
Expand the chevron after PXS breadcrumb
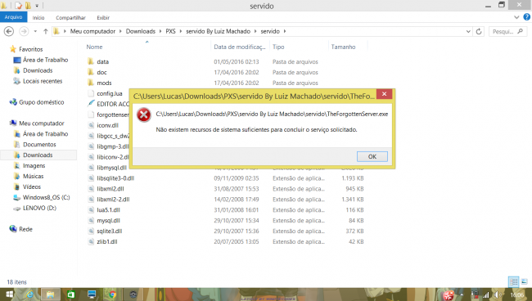pyautogui.click(x=181, y=31)
